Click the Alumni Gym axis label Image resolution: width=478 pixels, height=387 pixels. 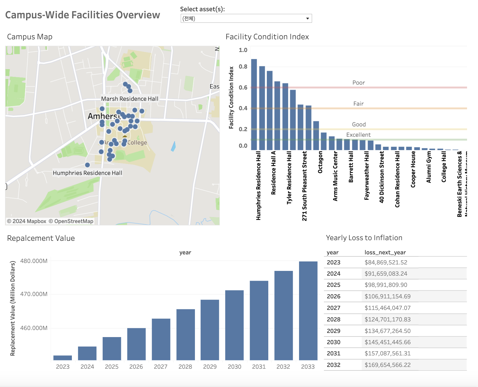coord(429,167)
